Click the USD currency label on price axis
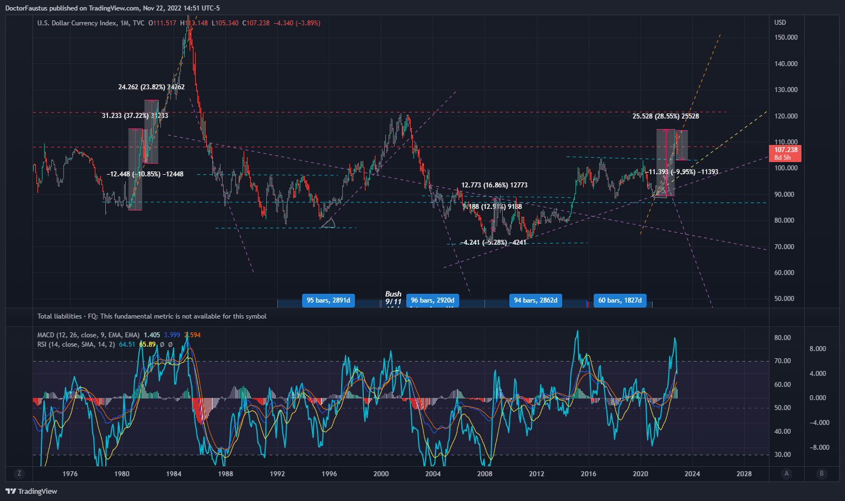Image resolution: width=845 pixels, height=501 pixels. [780, 23]
